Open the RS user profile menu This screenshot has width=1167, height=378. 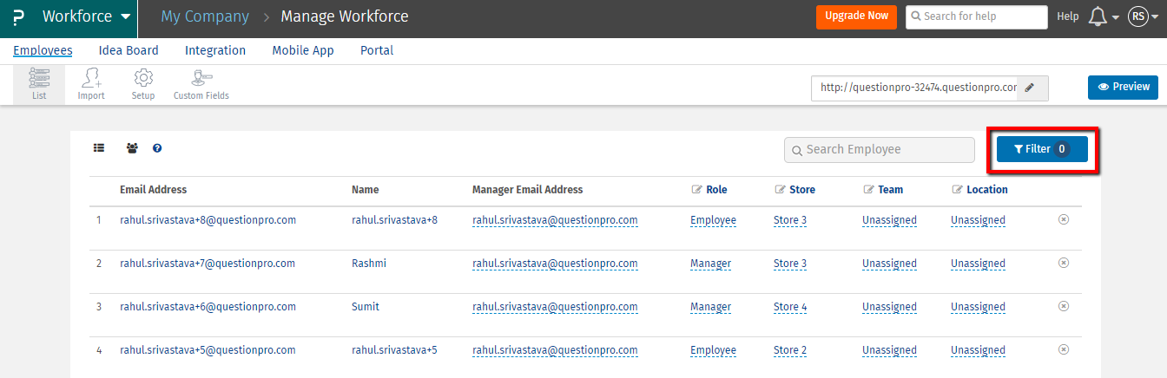[x=1138, y=16]
